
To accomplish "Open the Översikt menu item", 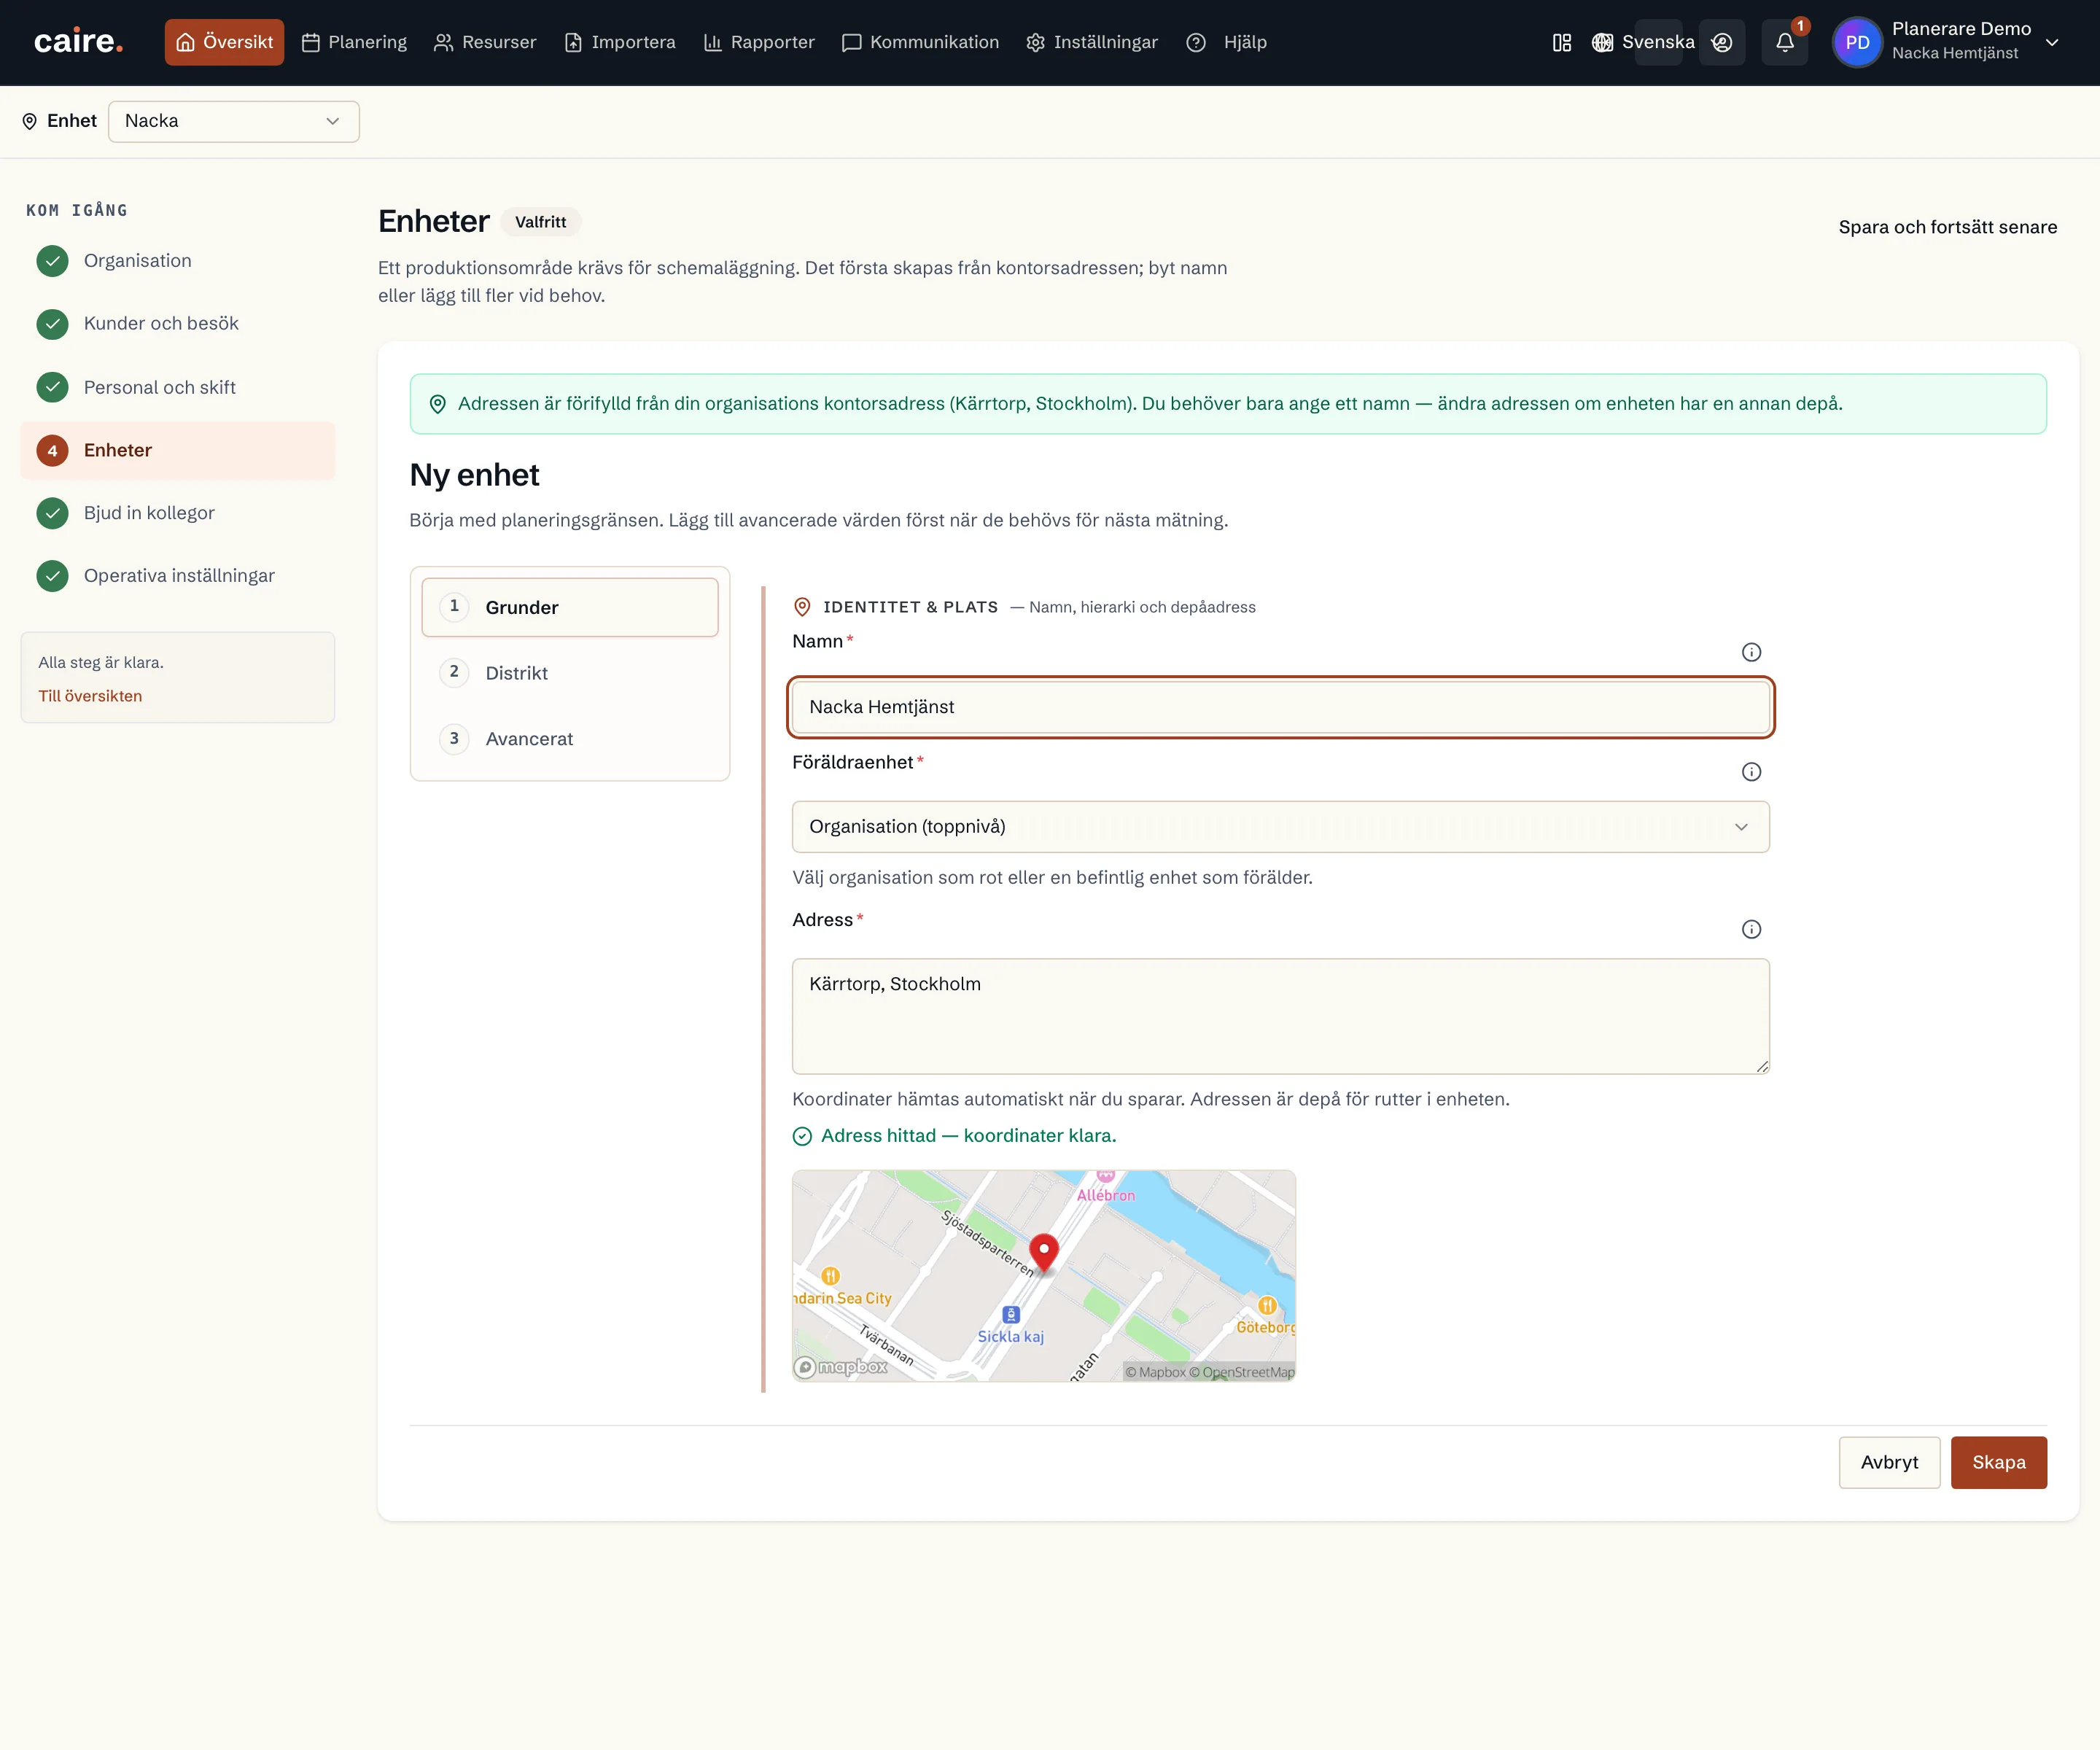I will (x=224, y=42).
